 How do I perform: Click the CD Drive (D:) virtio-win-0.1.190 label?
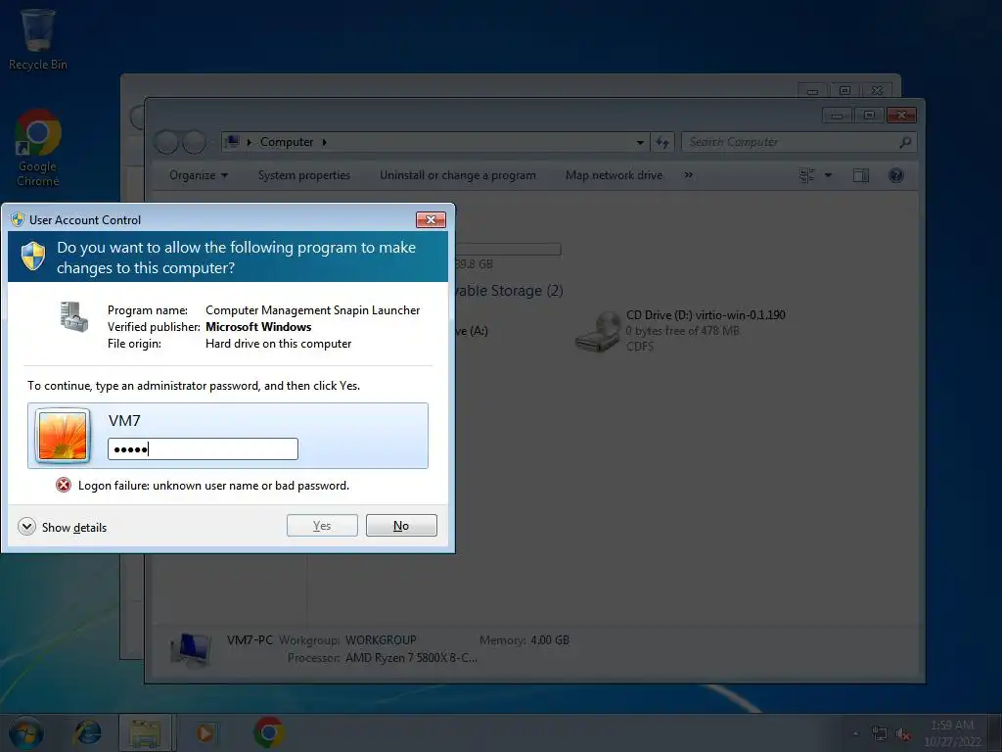pyautogui.click(x=706, y=315)
